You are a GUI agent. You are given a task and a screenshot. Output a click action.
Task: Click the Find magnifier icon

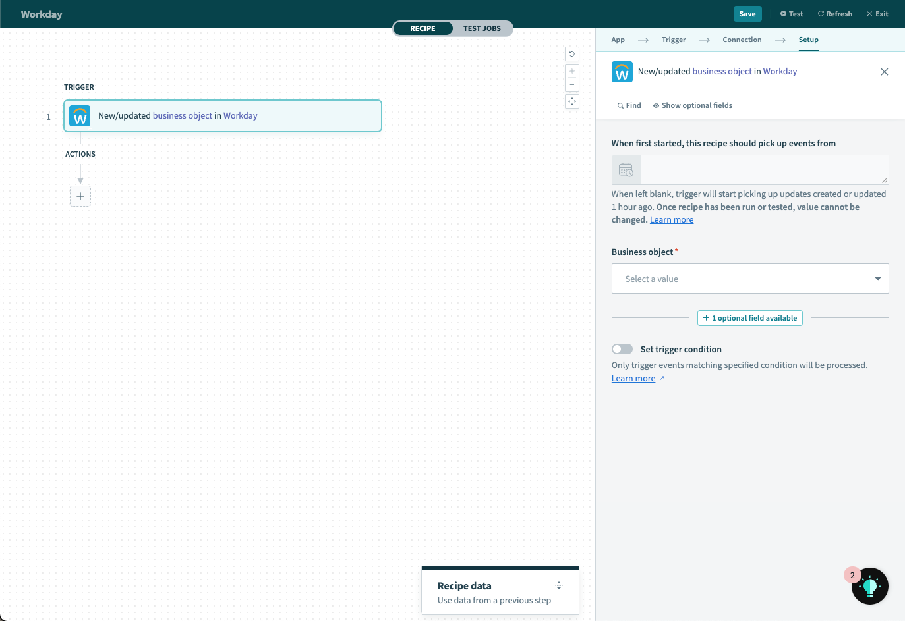(620, 105)
